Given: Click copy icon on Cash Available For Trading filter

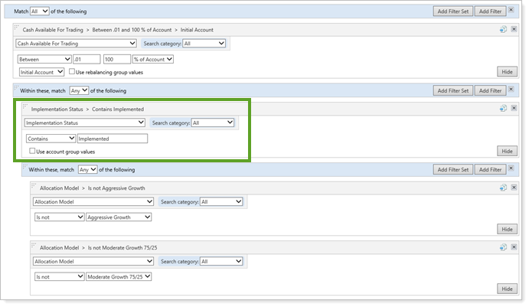Looking at the screenshot, I should [x=503, y=29].
